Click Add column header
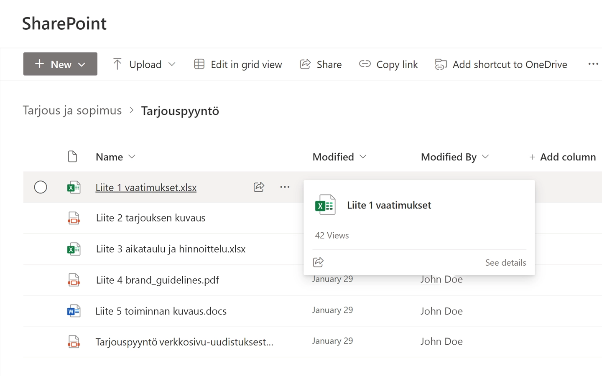The height and width of the screenshot is (376, 602). coord(562,157)
